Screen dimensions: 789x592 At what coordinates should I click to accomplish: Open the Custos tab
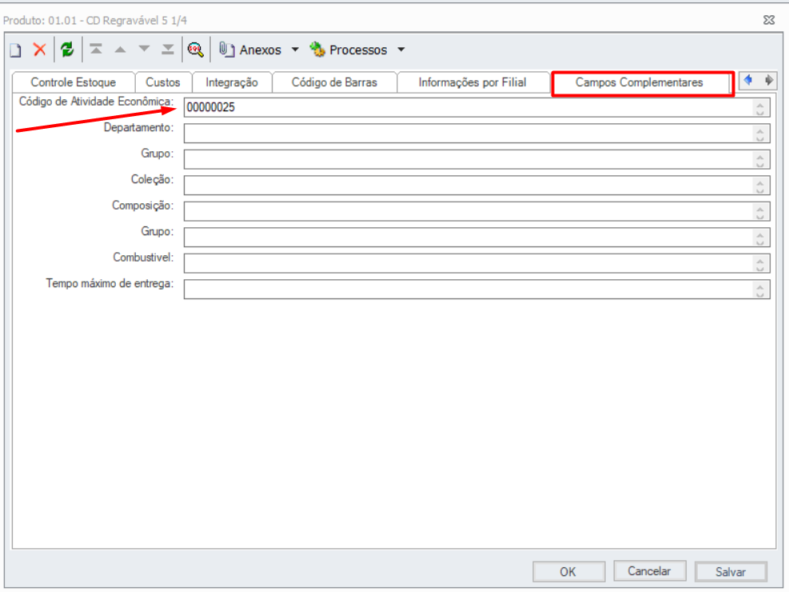click(163, 82)
